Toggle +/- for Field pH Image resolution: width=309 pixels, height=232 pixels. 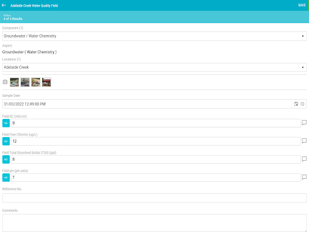pyautogui.click(x=6, y=178)
